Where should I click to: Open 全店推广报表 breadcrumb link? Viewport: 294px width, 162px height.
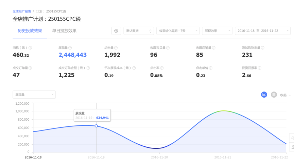click(x=22, y=12)
